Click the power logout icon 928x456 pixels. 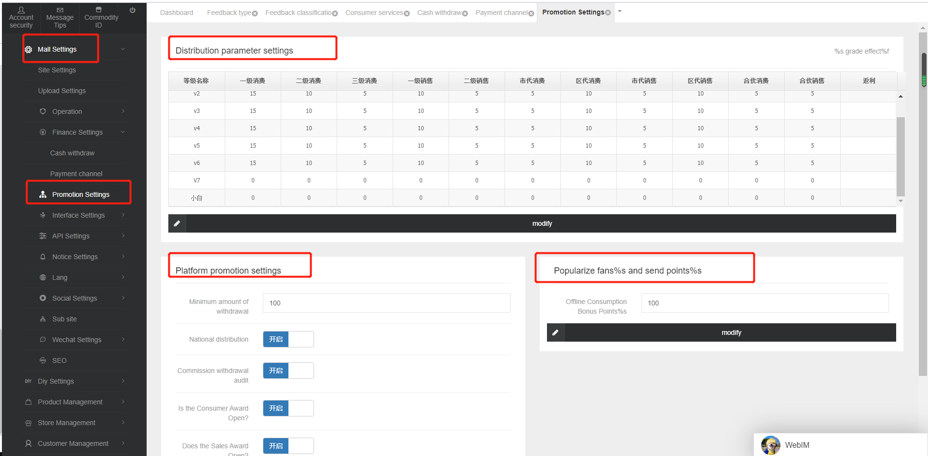(132, 10)
